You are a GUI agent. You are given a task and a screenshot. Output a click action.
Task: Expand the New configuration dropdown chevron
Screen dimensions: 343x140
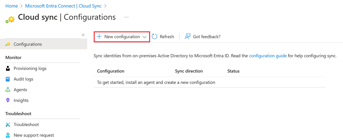pyautogui.click(x=144, y=37)
